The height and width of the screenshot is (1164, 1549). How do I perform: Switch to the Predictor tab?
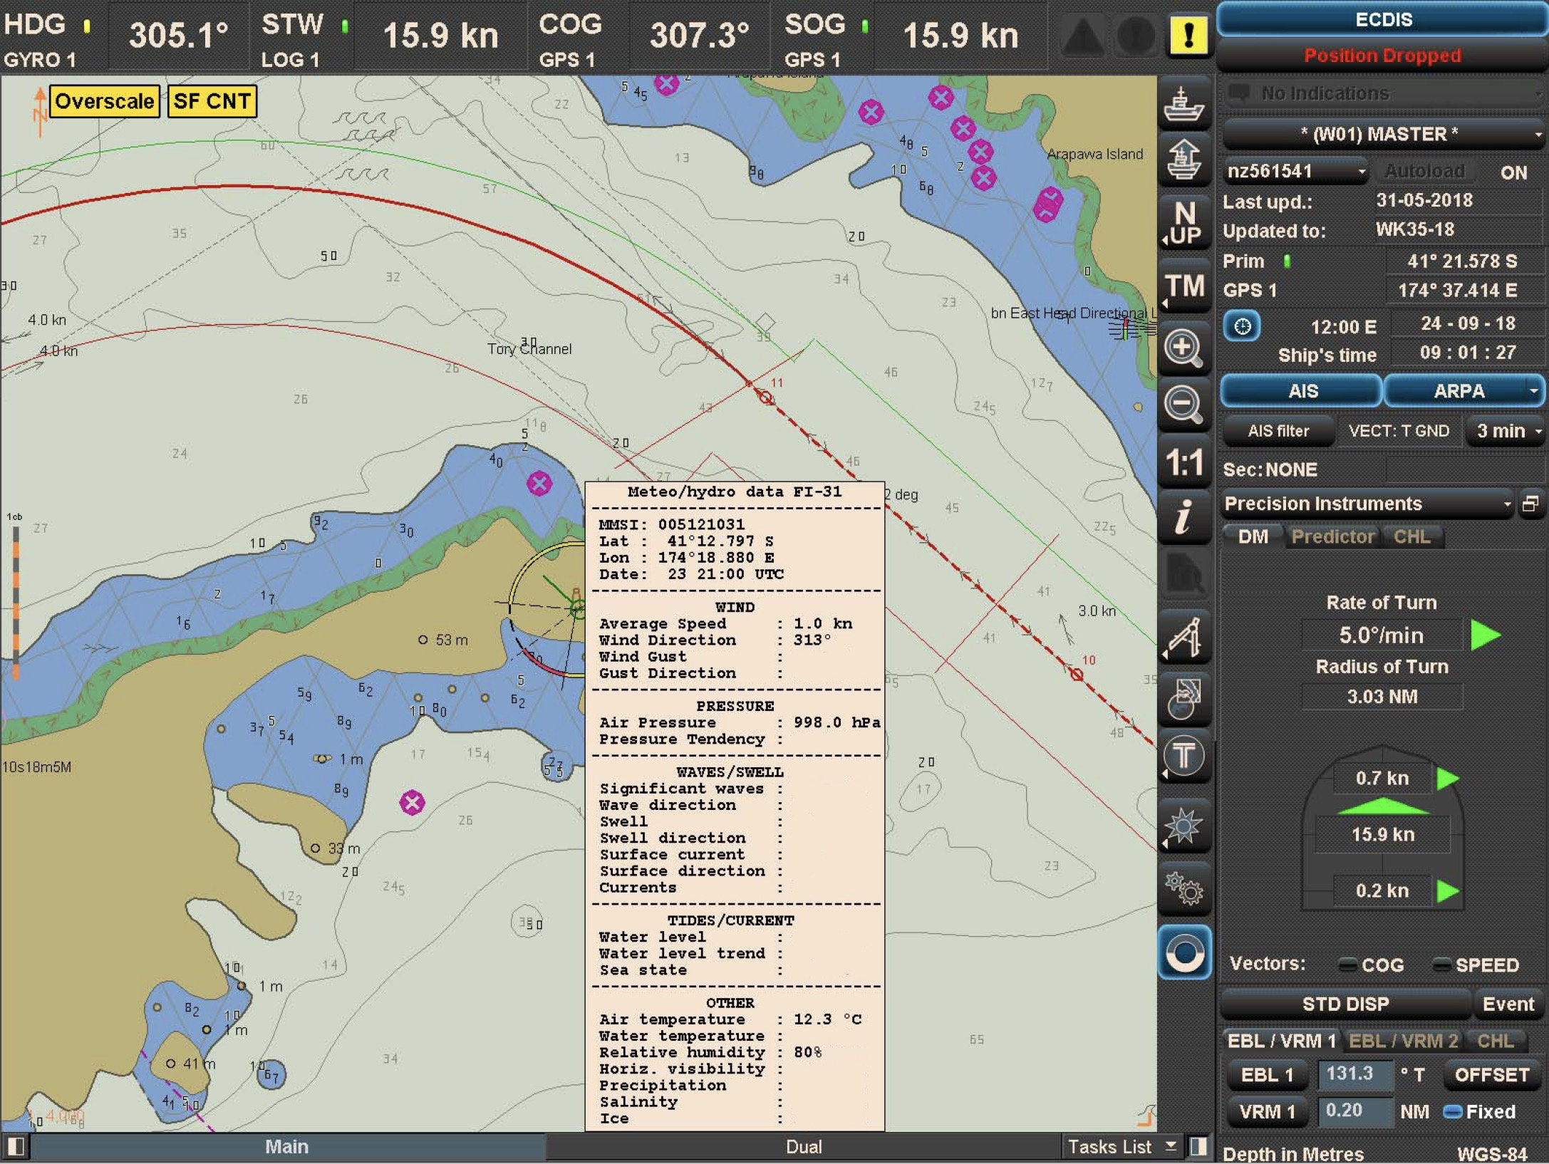tap(1332, 536)
